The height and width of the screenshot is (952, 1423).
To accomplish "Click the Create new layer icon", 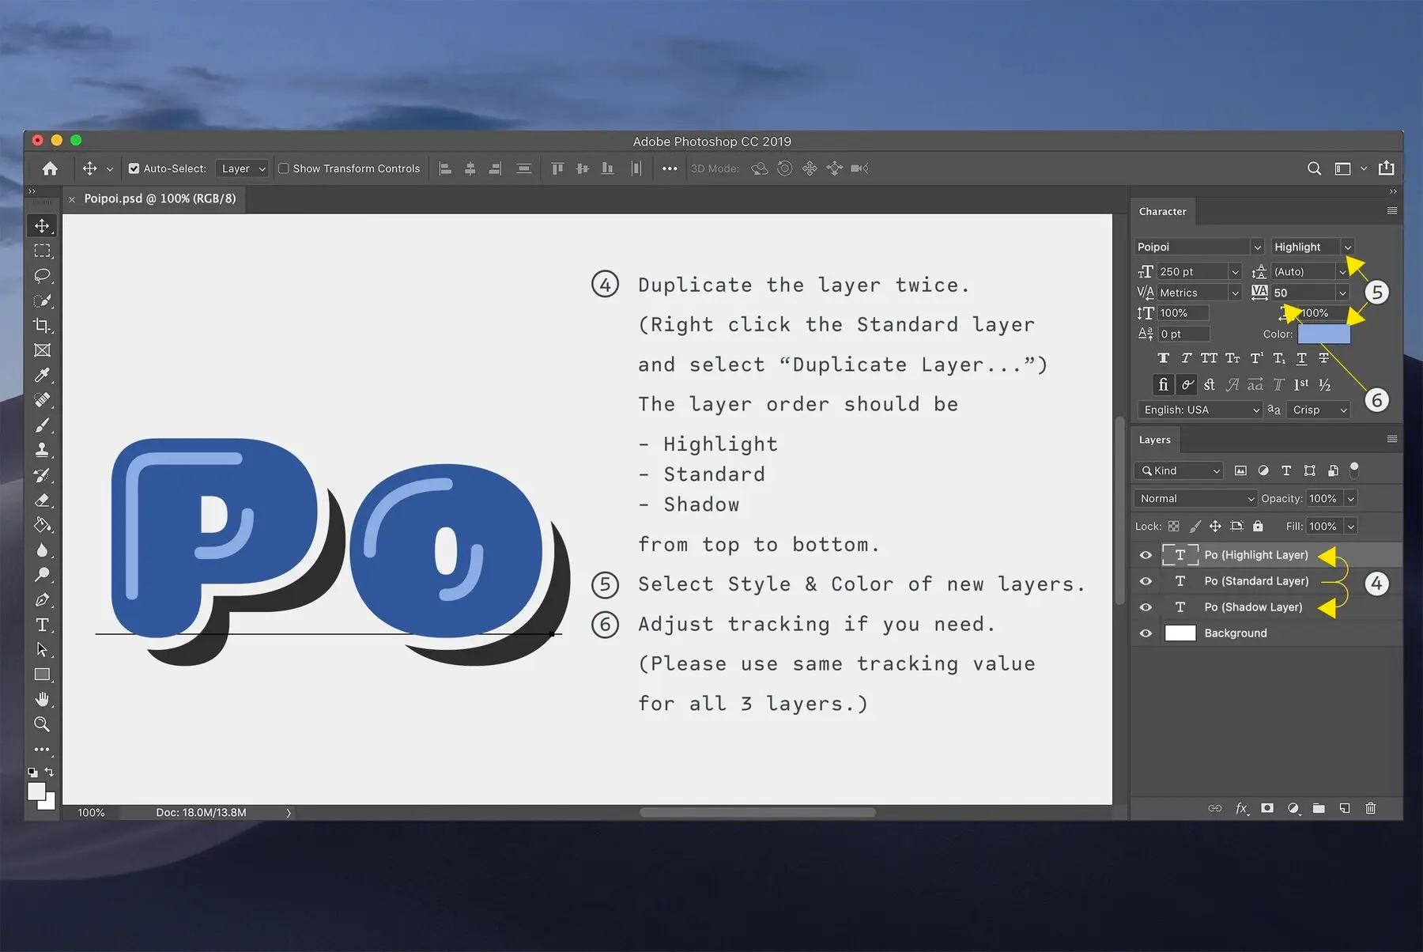I will point(1345,808).
